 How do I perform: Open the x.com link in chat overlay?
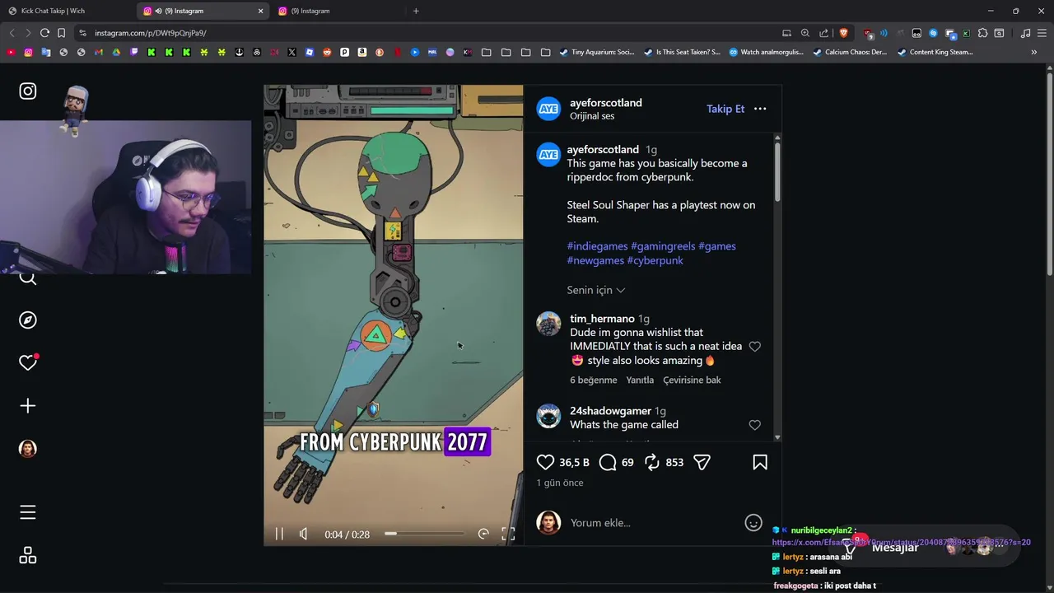(x=901, y=542)
